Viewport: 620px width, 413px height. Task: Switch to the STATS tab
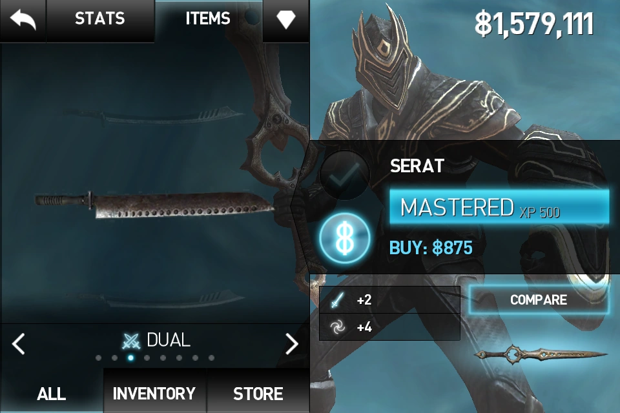point(100,19)
